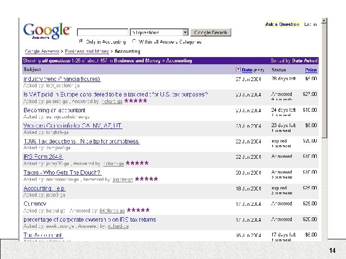Image resolution: width=346 pixels, height=259 pixels.
Task: Sort by the Price column header
Action: pos(311,70)
